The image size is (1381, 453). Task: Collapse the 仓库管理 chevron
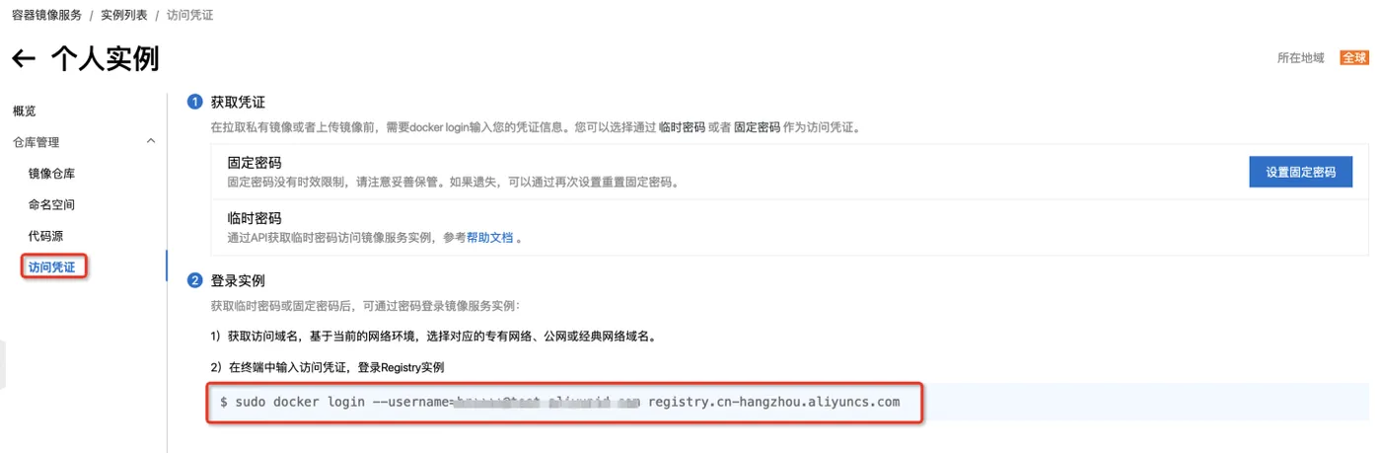(x=151, y=141)
